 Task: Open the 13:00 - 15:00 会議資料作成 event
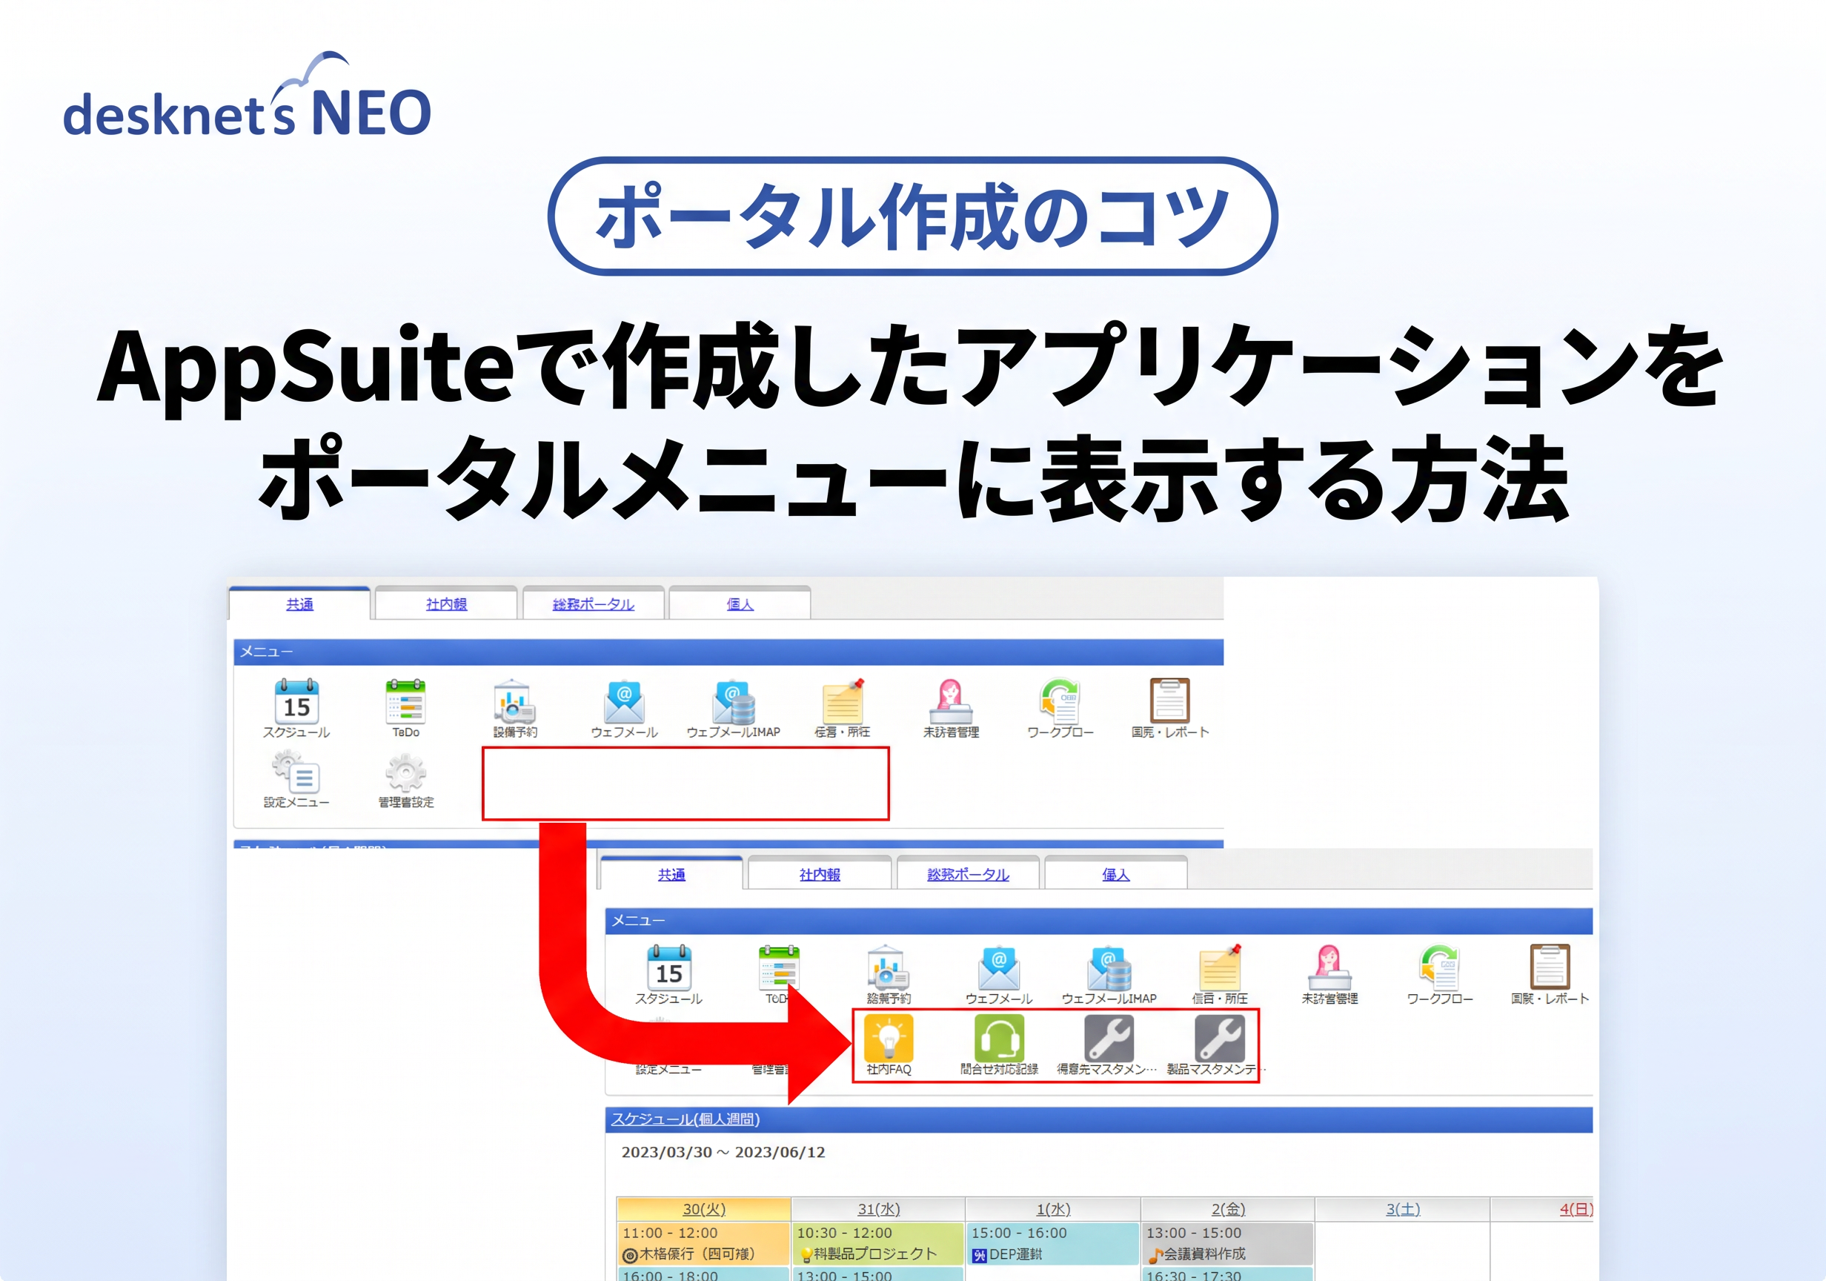tap(1228, 1244)
